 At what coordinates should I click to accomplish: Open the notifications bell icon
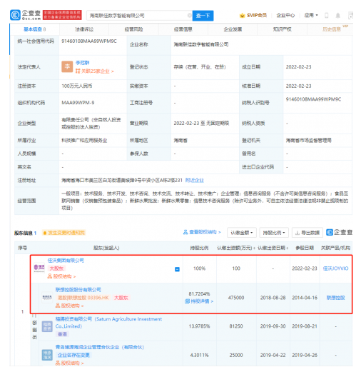point(337,16)
